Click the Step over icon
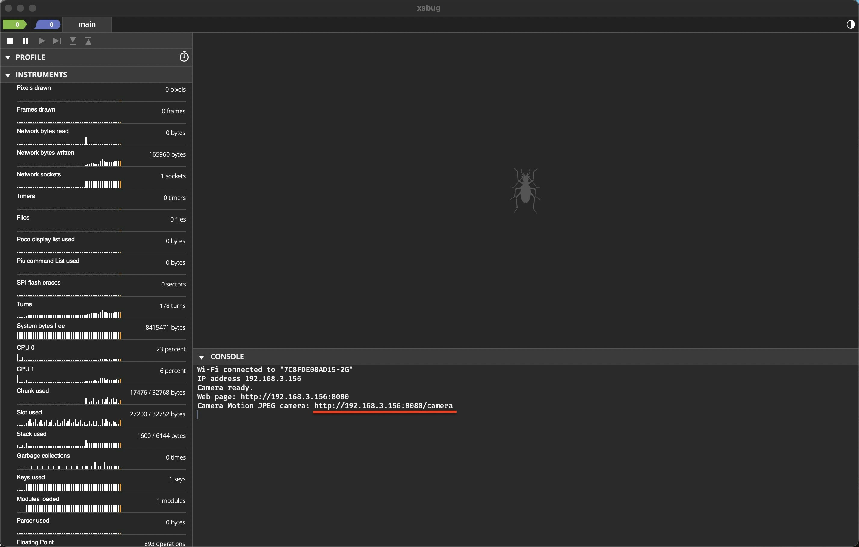Image resolution: width=859 pixels, height=547 pixels. [x=57, y=41]
